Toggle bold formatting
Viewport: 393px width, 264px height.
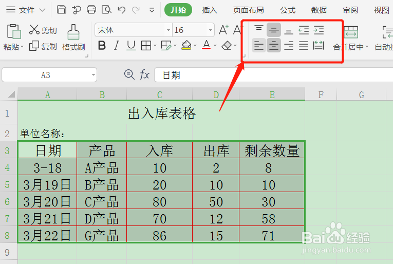[102, 46]
